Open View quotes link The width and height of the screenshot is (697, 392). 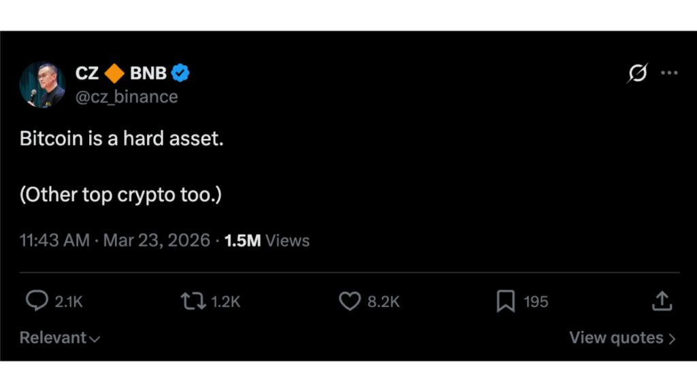[x=616, y=338]
